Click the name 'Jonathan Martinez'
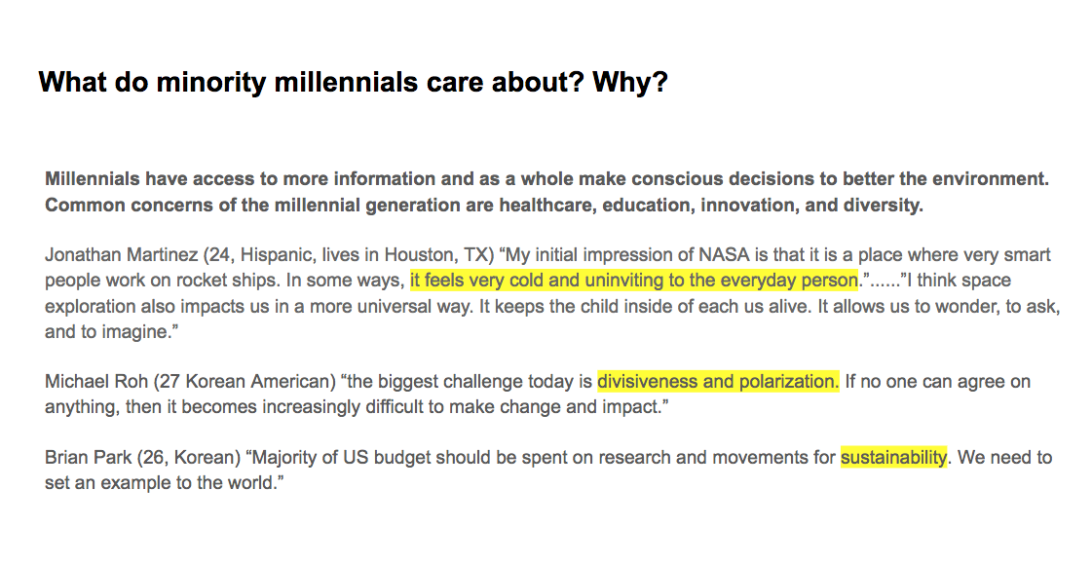This screenshot has width=1092, height=565. pyautogui.click(x=121, y=255)
